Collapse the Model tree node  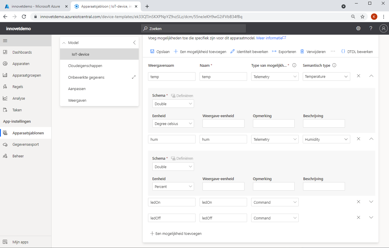[x=64, y=43]
